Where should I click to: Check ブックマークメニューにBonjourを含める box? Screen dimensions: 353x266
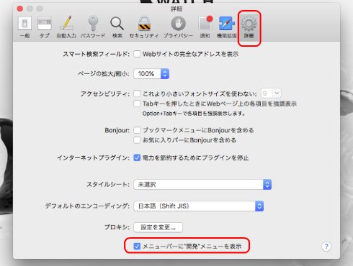(137, 130)
